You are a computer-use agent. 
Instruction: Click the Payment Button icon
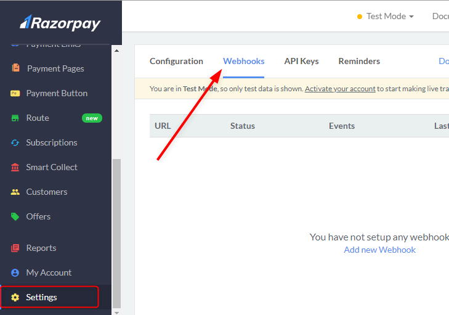pyautogui.click(x=15, y=93)
